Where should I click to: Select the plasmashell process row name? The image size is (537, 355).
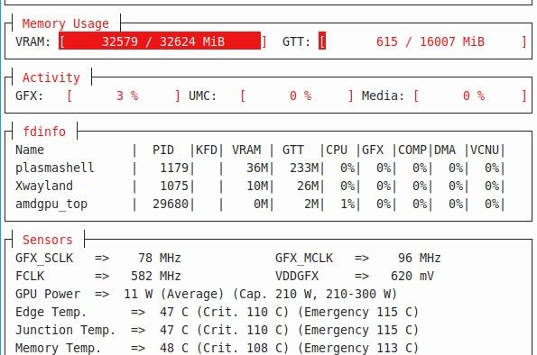pos(55,168)
